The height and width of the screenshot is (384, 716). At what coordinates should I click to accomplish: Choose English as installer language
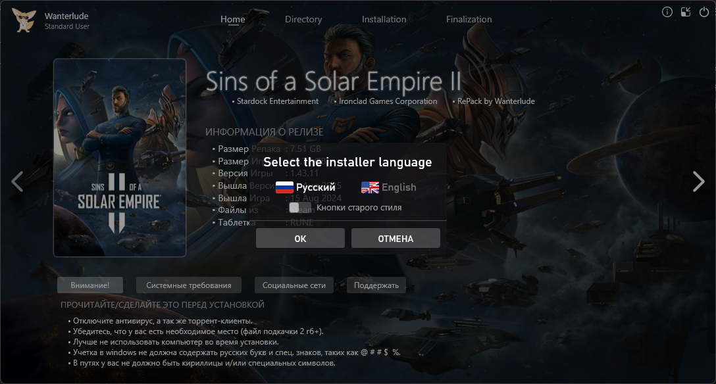pos(399,187)
